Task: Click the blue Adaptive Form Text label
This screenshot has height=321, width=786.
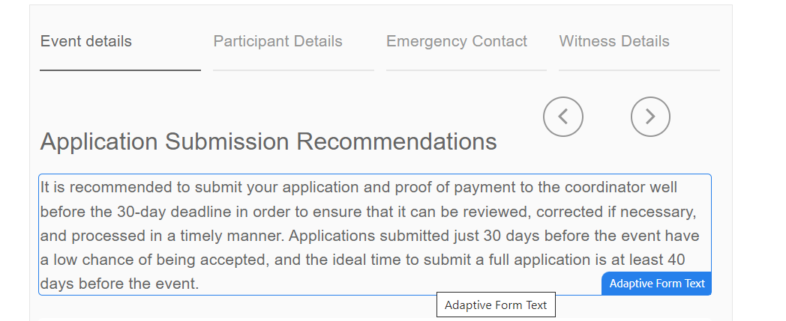Action: point(656,284)
